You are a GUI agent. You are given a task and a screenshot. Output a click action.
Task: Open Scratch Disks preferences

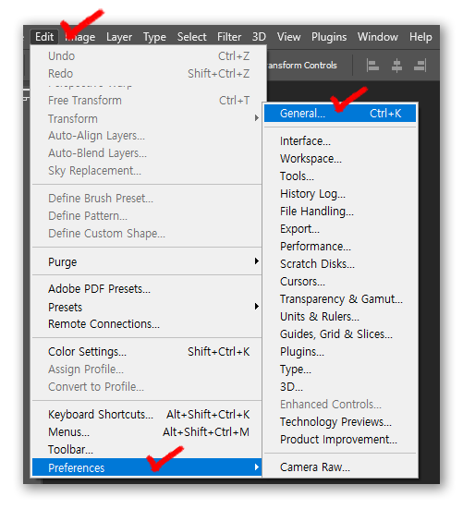click(x=340, y=263)
